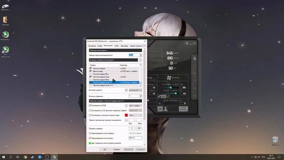Select profile slot 3 in Afterburner
Image resolution: width=284 pixels, height=160 pixels.
pos(194,81)
